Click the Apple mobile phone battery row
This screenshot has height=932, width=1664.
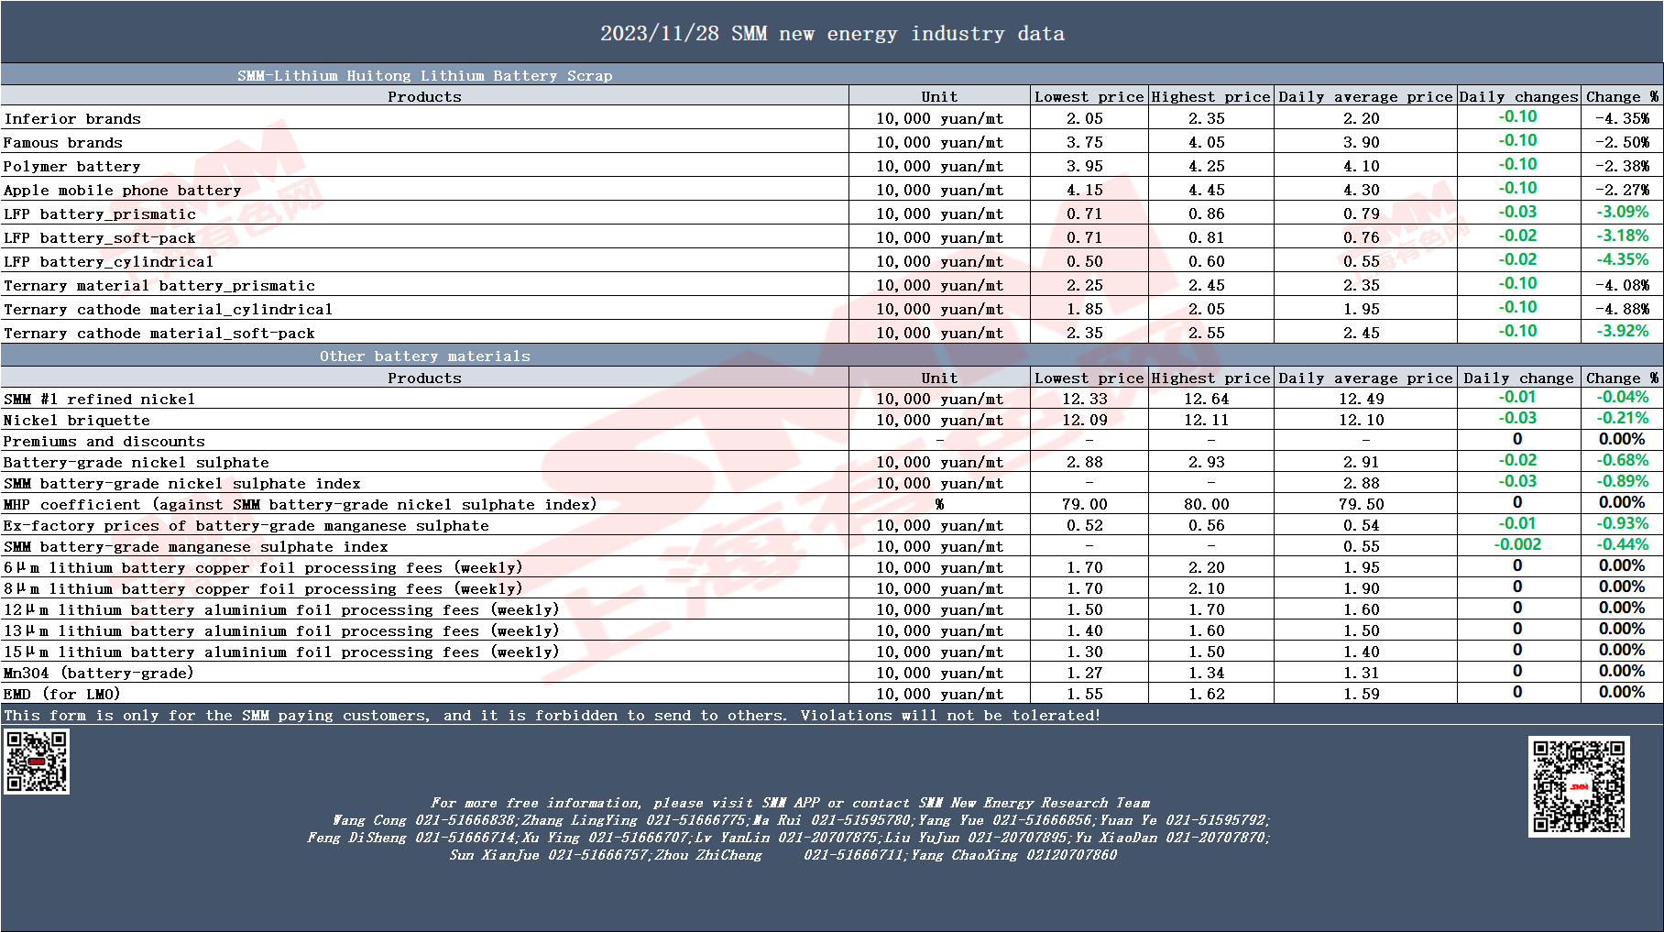tap(832, 190)
